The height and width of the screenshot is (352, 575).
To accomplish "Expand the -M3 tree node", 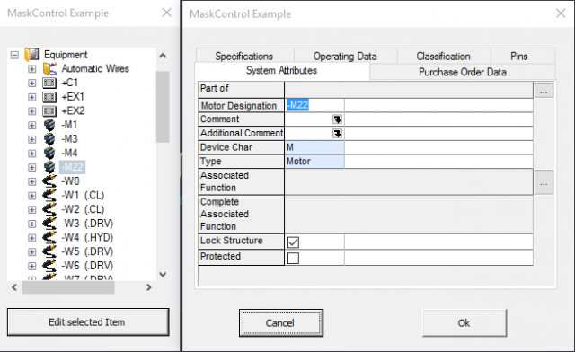I will (x=32, y=139).
